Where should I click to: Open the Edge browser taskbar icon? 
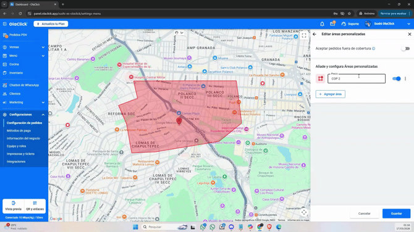[279, 227]
